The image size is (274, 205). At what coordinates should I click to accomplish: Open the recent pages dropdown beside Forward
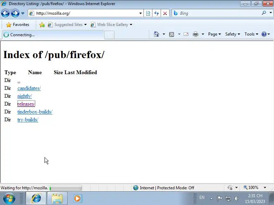click(23, 13)
